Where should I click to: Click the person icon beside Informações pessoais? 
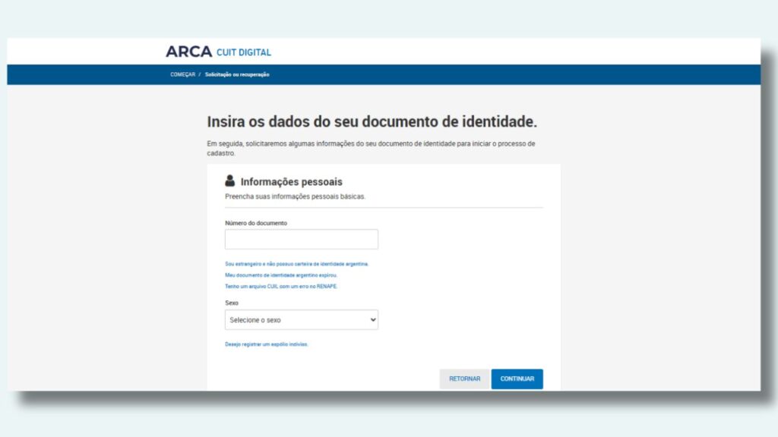[230, 181]
